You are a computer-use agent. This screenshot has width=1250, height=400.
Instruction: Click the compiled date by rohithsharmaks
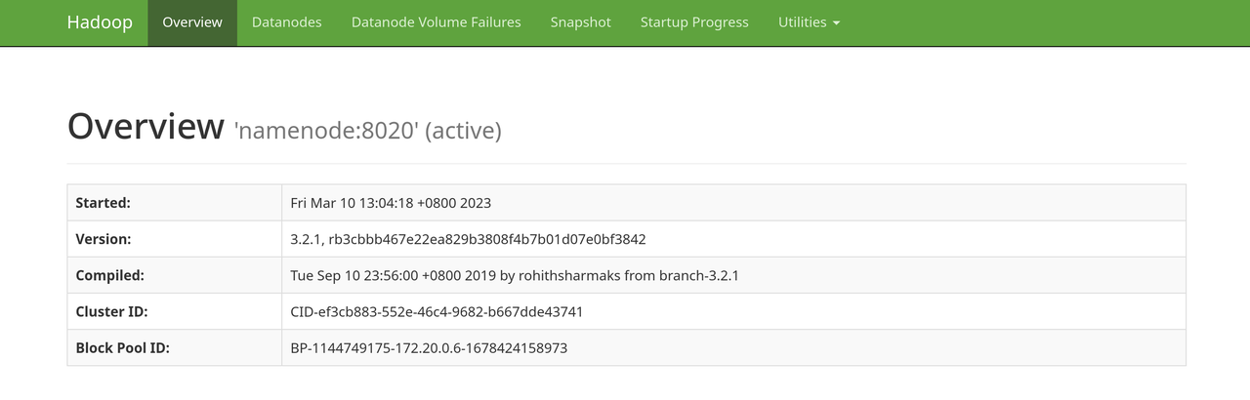pyautogui.click(x=515, y=275)
